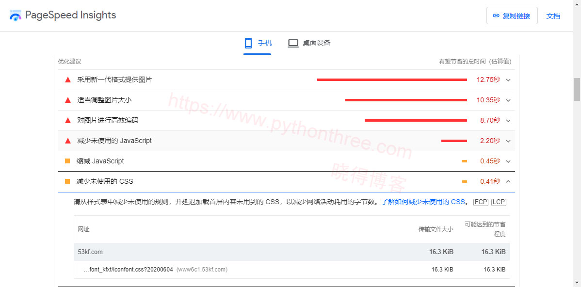The image size is (581, 287).
Task: Expand the 采用新一代格式提供图片 audit chevron
Action: pos(508,80)
